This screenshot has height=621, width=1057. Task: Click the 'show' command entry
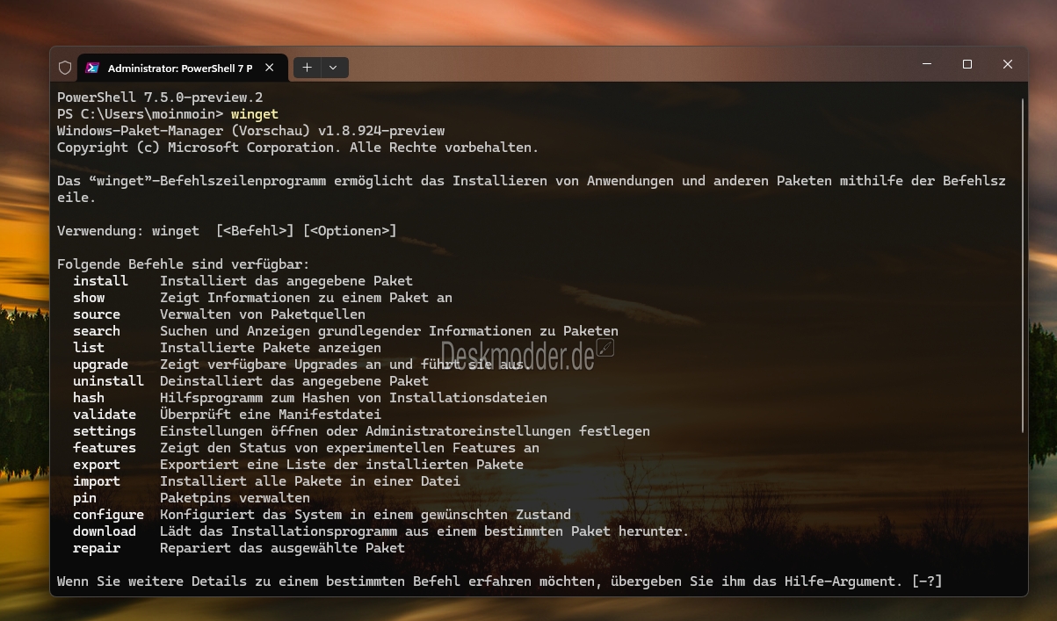click(x=89, y=298)
